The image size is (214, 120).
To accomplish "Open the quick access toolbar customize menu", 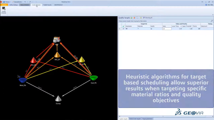I will pyautogui.click(x=36, y=2).
